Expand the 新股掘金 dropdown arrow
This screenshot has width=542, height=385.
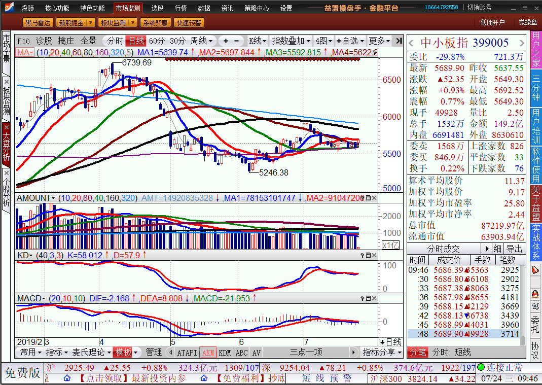pyautogui.click(x=91, y=23)
